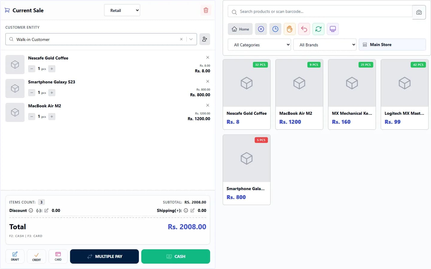Open the purple monitor display icon
This screenshot has width=431, height=269.
(x=333, y=29)
